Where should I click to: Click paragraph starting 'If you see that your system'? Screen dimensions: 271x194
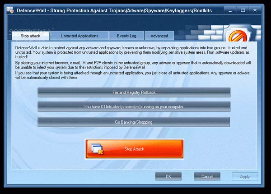(132, 75)
